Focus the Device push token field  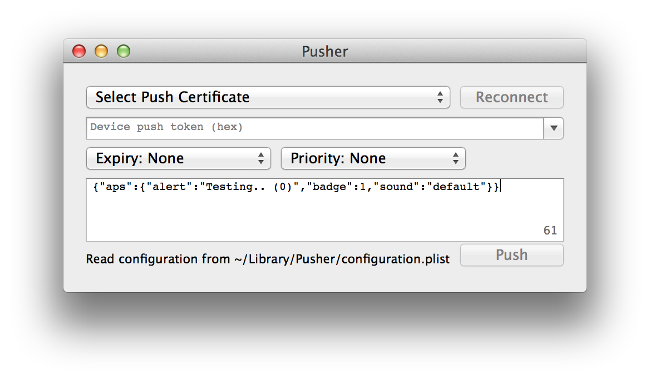point(314,128)
